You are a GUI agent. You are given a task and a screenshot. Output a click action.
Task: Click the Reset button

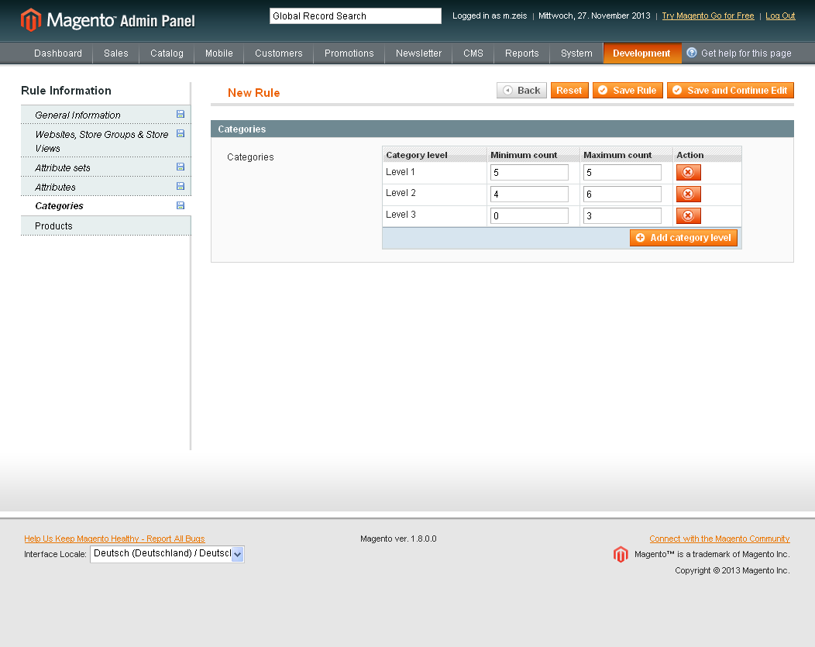pos(569,91)
